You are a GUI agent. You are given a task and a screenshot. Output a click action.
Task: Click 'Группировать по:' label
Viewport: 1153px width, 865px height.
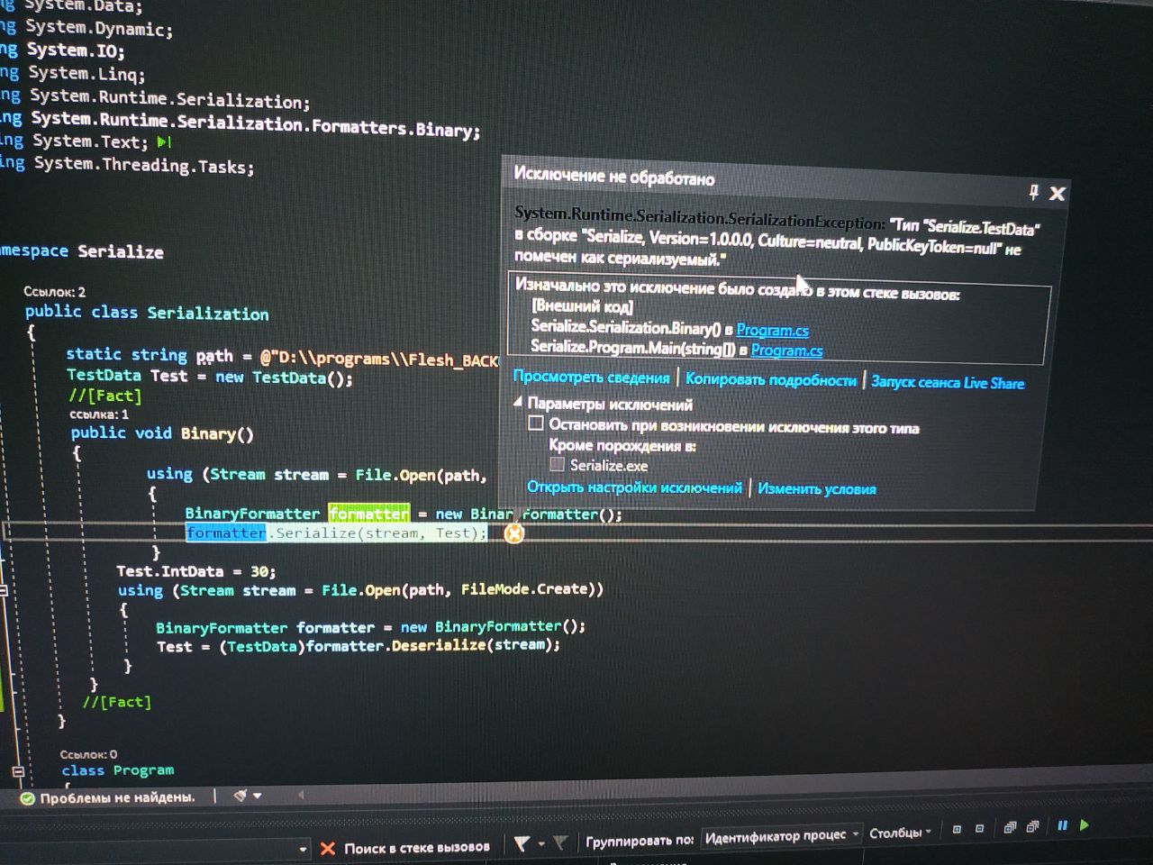pyautogui.click(x=640, y=840)
